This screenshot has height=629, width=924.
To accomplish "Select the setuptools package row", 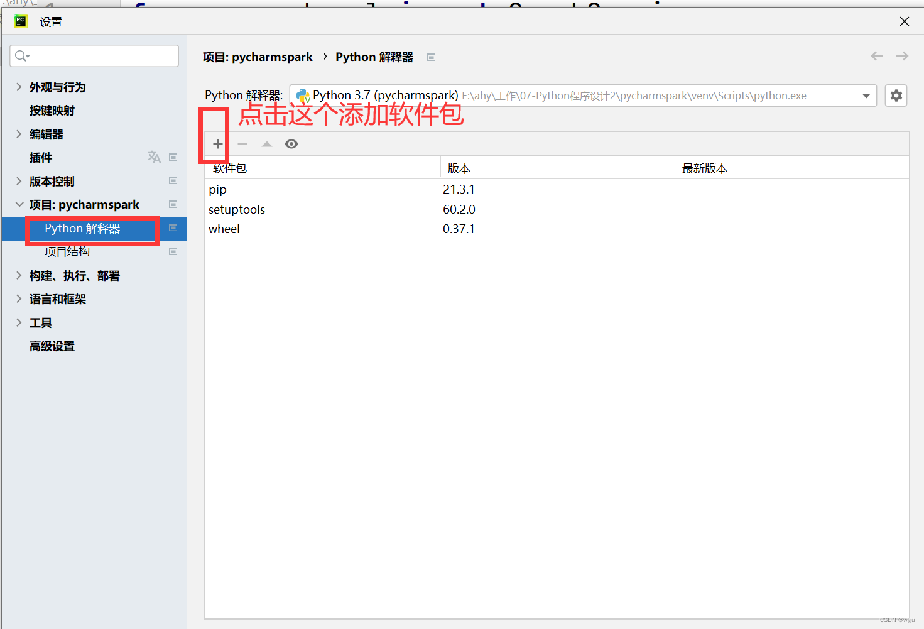I will point(557,209).
